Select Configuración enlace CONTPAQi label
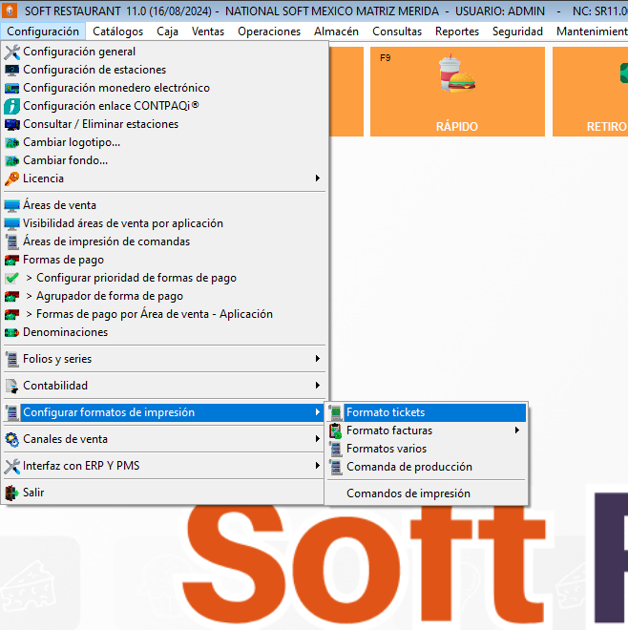This screenshot has height=630, width=628. coord(111,106)
